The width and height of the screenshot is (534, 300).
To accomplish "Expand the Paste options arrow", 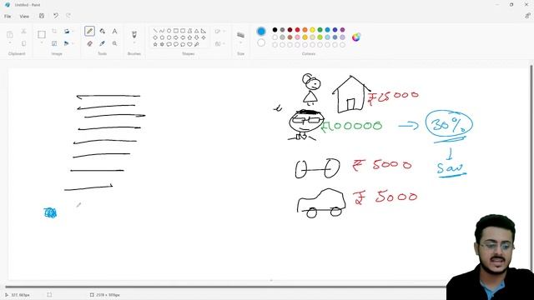I will [10, 43].
